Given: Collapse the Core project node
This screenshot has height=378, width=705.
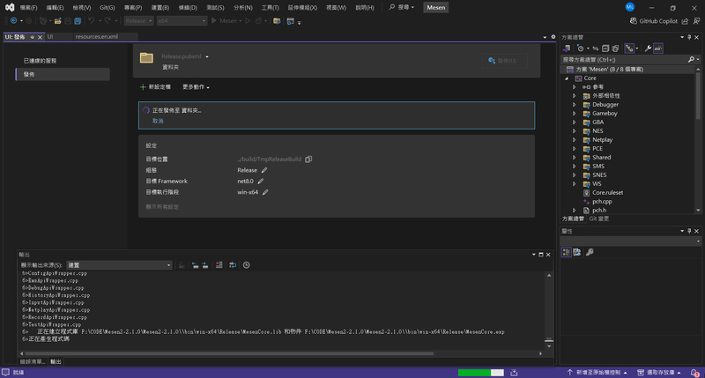Looking at the screenshot, I should tap(567, 78).
